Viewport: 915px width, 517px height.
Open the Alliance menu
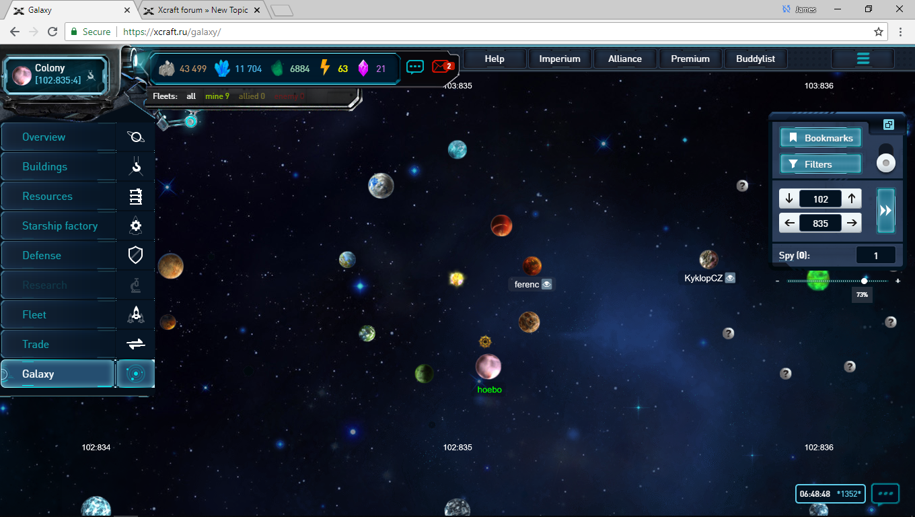(x=625, y=59)
